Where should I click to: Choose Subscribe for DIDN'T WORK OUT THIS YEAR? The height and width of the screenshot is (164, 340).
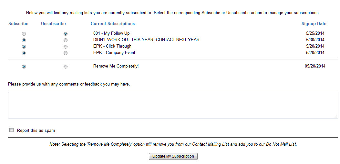point(24,40)
